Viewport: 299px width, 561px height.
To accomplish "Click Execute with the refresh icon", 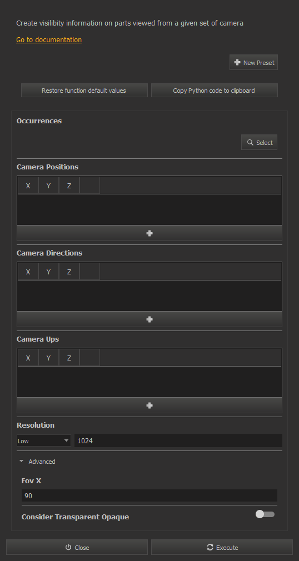I will [x=222, y=548].
